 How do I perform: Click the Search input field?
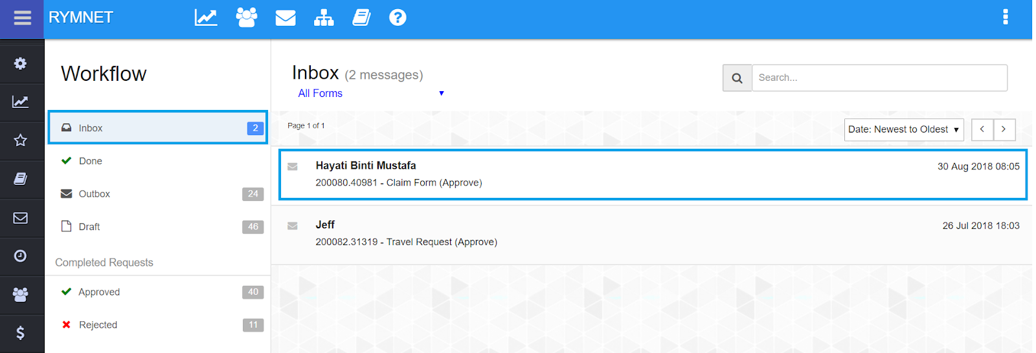pos(879,78)
